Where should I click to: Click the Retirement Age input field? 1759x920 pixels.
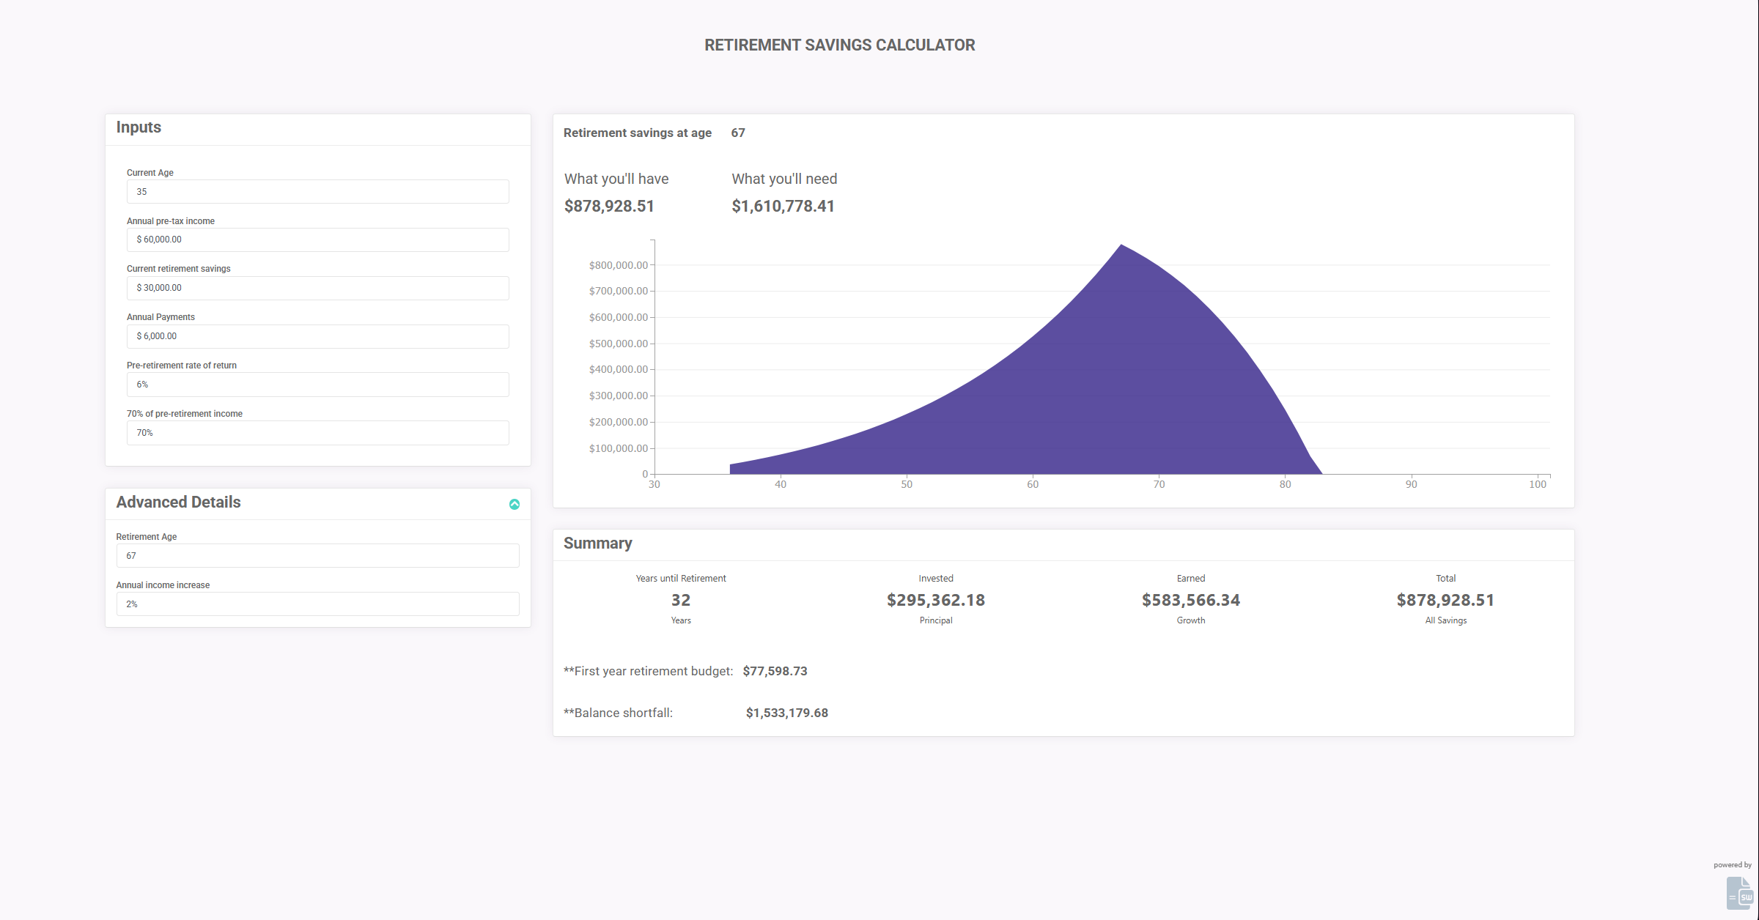[317, 556]
